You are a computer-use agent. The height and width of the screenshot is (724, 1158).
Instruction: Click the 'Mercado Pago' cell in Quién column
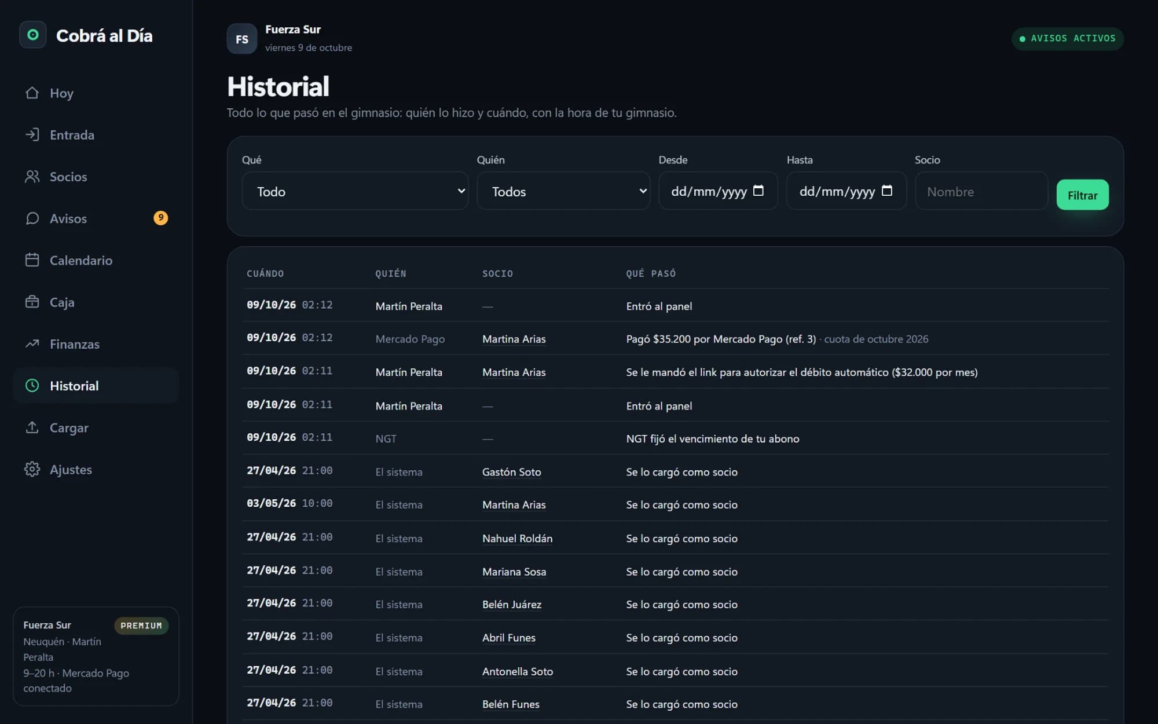[x=410, y=339]
